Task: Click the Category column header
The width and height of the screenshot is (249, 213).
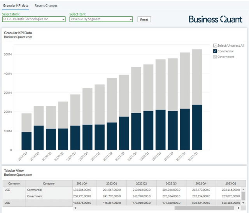Action: click(49, 183)
